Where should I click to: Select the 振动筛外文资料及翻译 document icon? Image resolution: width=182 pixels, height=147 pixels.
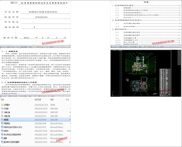pyautogui.click(x=2, y=142)
